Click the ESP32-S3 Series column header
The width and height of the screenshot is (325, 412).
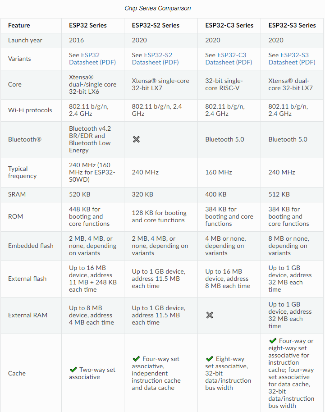click(292, 25)
